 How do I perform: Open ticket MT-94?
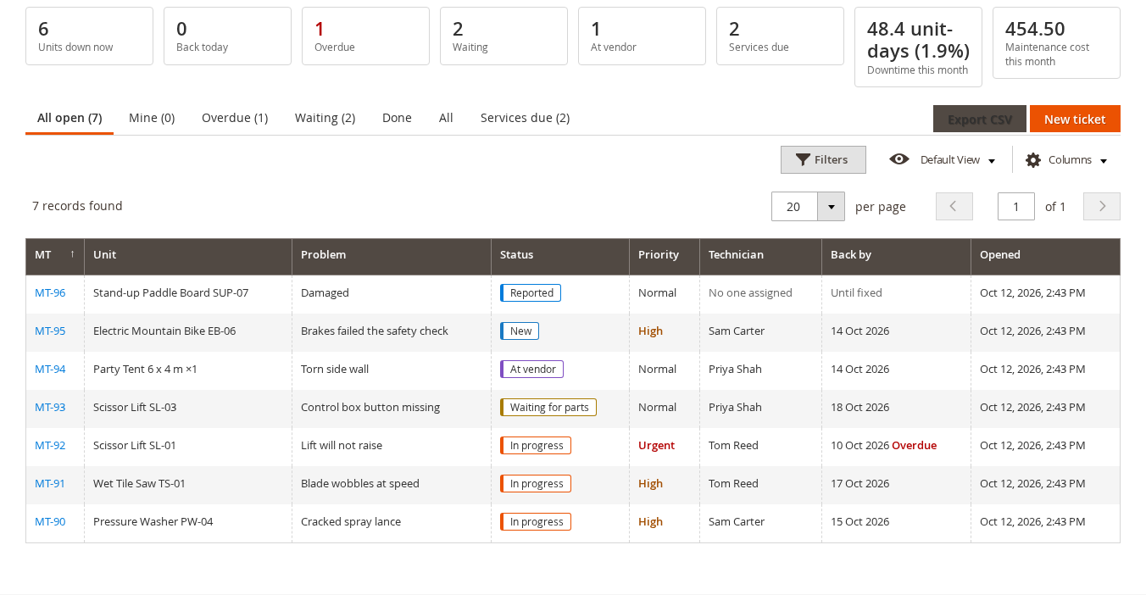[x=50, y=369]
